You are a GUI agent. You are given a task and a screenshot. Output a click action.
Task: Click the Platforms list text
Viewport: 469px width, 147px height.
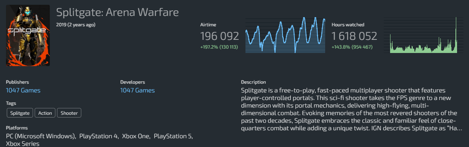tap(99, 140)
